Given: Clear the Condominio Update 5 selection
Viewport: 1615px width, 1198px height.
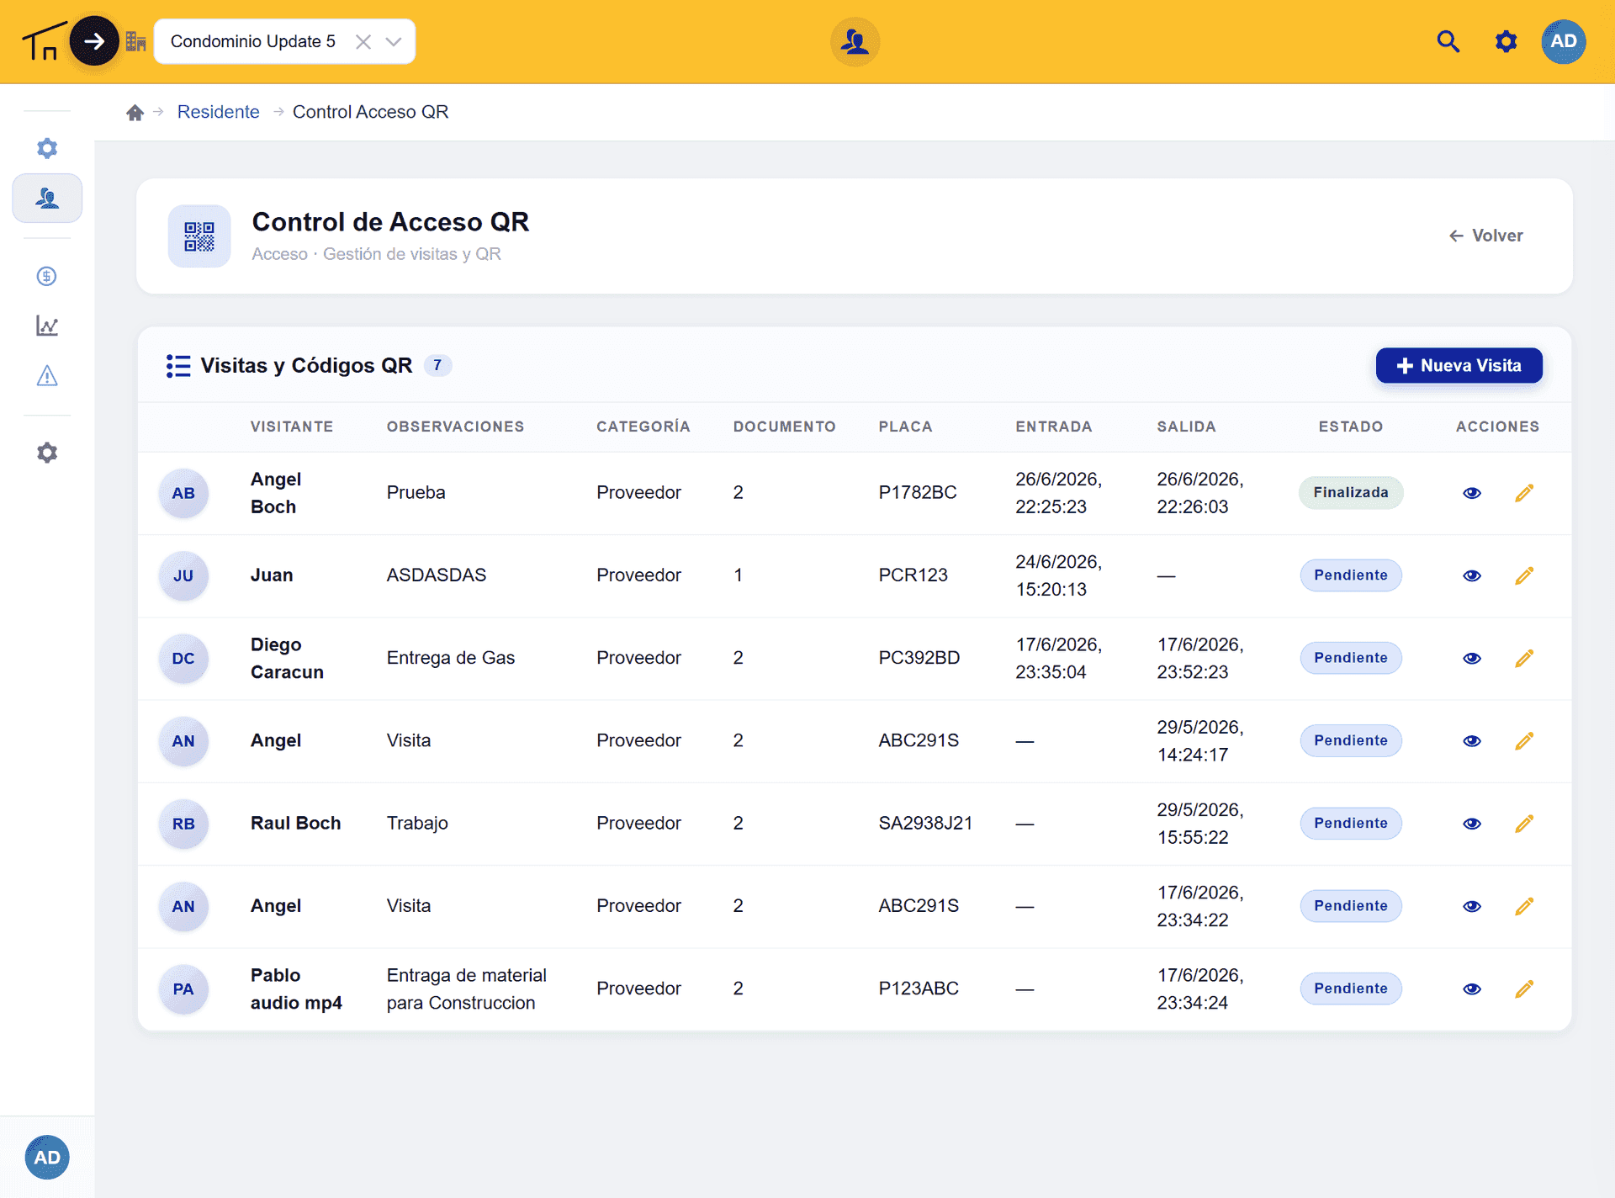Looking at the screenshot, I should click(x=363, y=41).
